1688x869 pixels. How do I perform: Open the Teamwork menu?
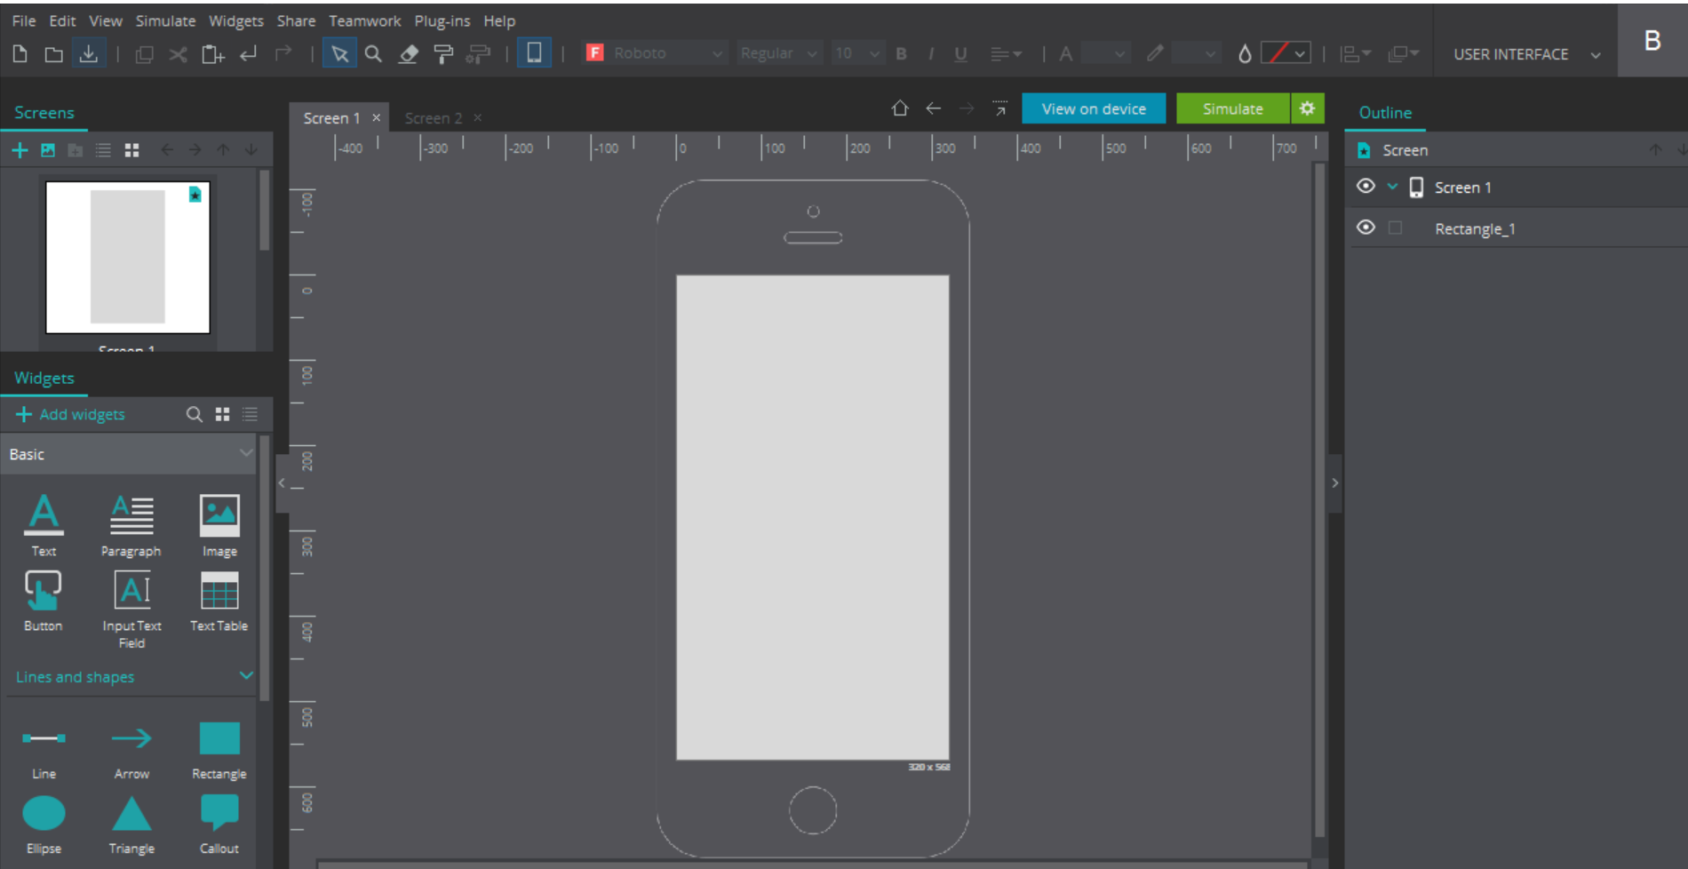(x=364, y=20)
